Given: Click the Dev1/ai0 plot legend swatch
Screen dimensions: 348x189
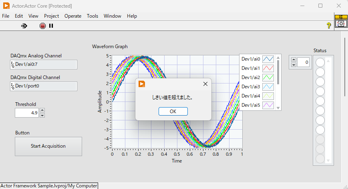Looking at the screenshot, I should (x=268, y=59).
